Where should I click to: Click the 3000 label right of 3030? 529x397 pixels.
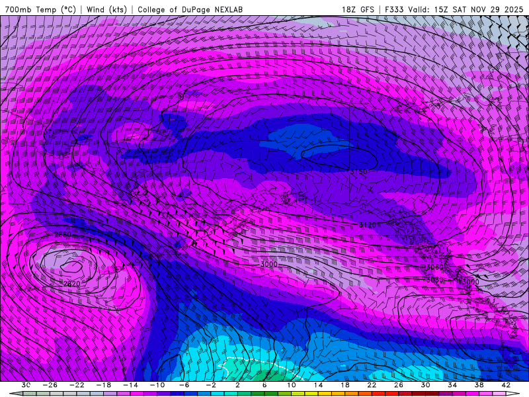(470, 282)
